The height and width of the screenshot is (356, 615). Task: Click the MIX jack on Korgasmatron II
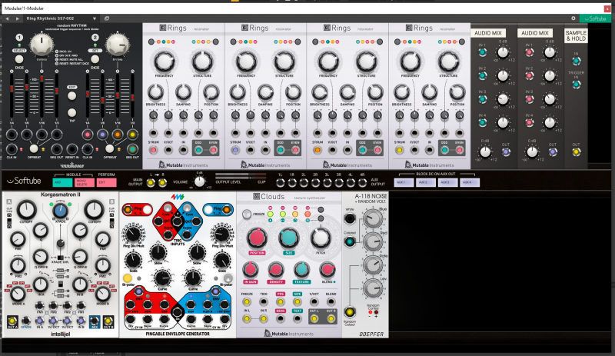pos(95,321)
